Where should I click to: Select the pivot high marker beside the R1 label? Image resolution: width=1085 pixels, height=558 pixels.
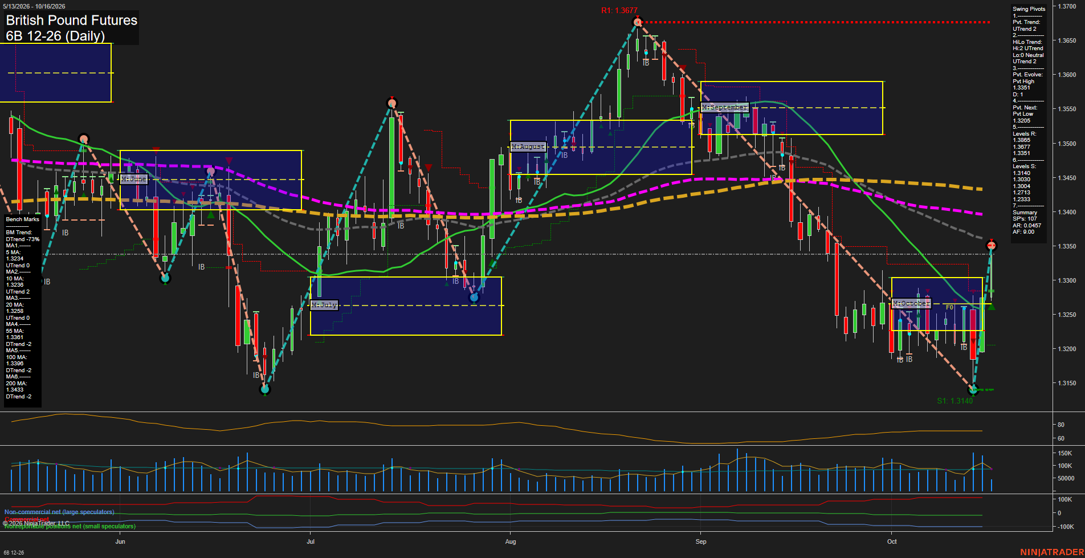click(x=638, y=22)
